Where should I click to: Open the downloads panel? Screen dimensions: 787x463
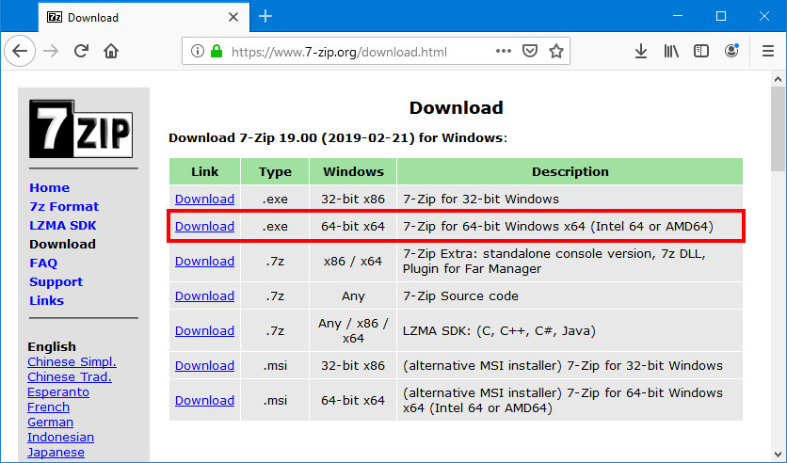[x=641, y=51]
